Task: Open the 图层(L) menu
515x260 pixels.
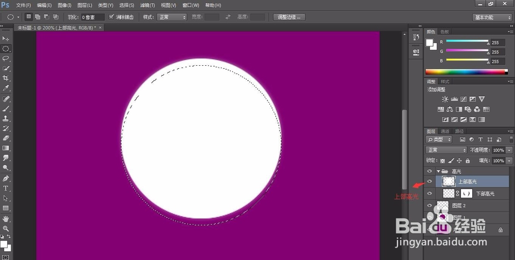Action: coord(85,5)
